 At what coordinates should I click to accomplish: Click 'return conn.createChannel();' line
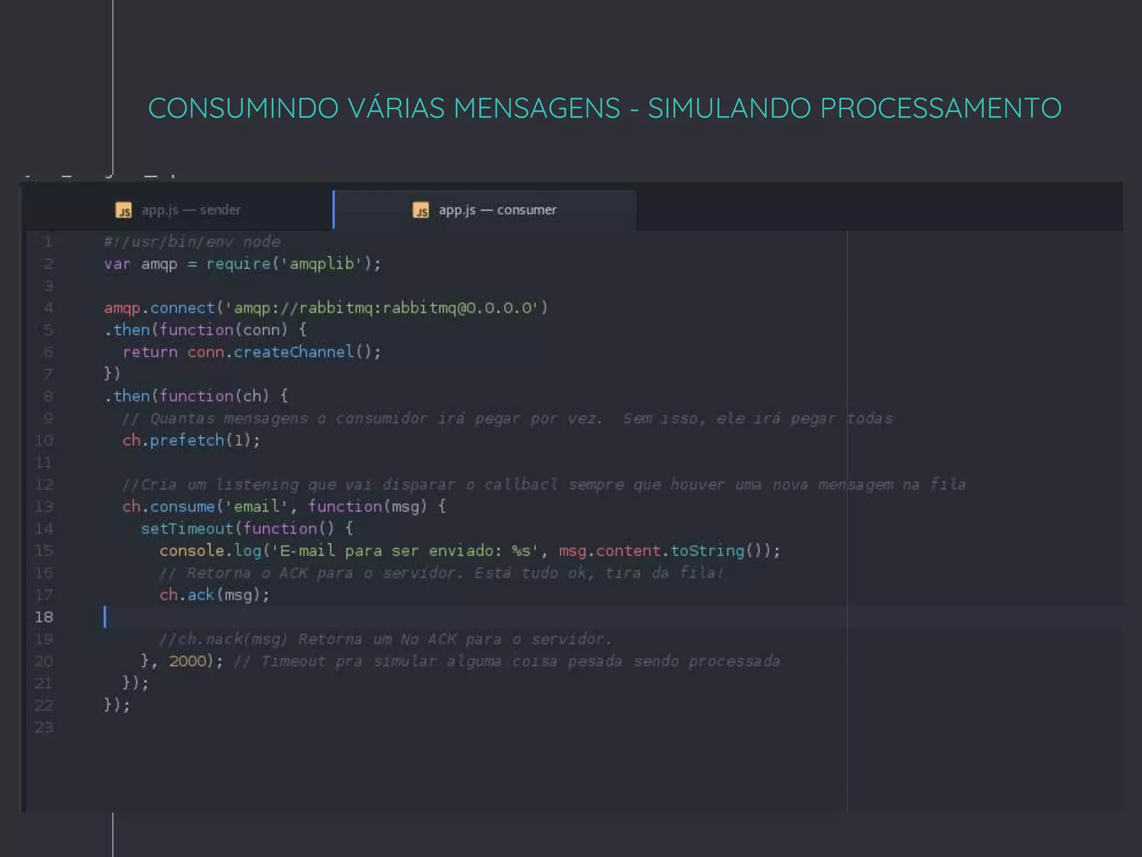(x=252, y=352)
